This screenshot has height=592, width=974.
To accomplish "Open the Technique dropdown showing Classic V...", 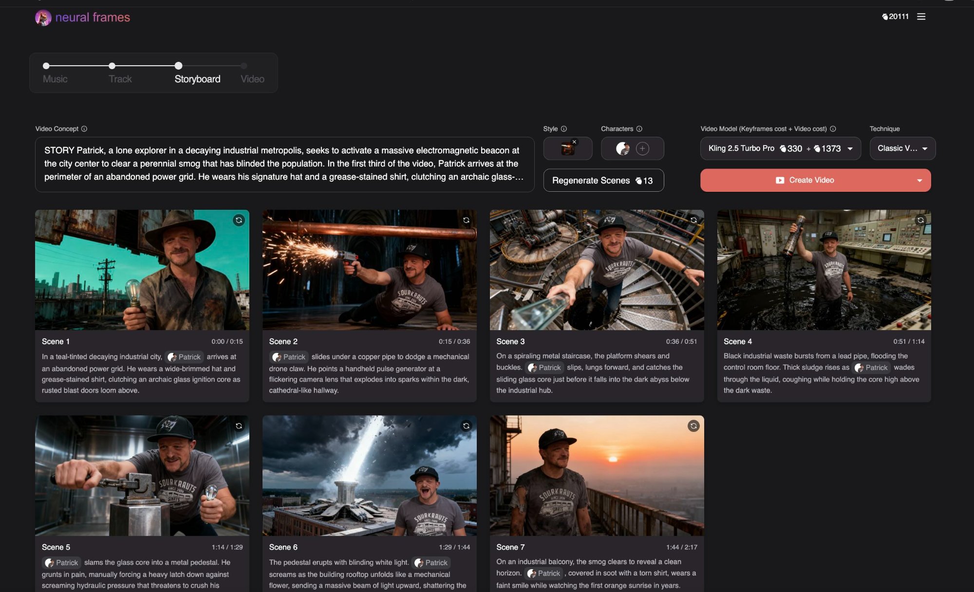I will (902, 148).
